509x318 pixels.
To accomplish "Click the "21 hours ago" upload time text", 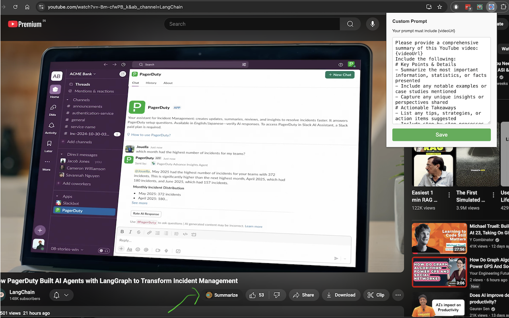I will point(37,313).
